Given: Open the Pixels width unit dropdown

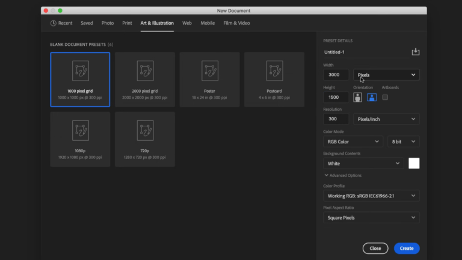Looking at the screenshot, I should (386, 75).
